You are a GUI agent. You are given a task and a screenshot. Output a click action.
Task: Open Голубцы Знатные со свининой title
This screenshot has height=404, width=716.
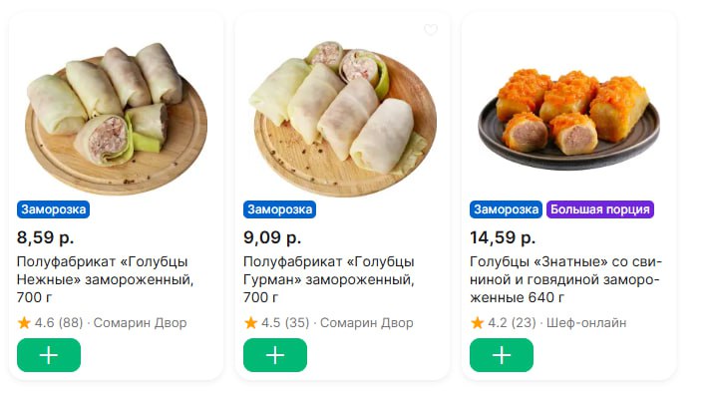tap(565, 279)
